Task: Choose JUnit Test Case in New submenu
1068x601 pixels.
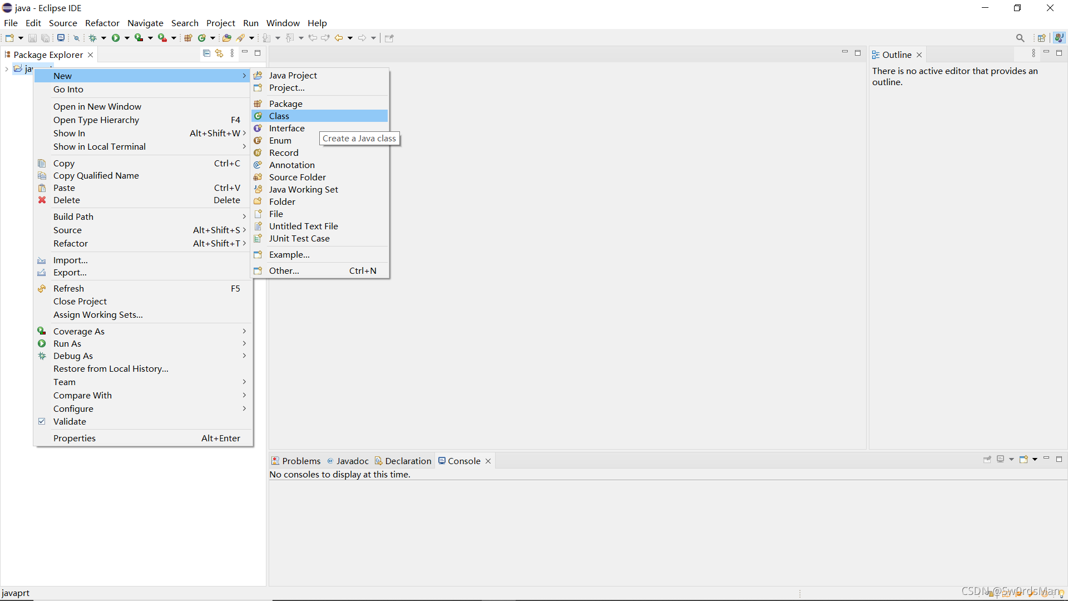Action: click(320, 238)
